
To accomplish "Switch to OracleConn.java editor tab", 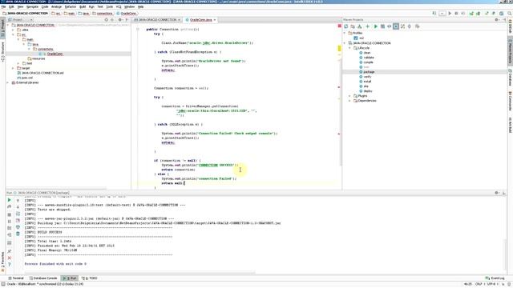I will coord(200,20).
